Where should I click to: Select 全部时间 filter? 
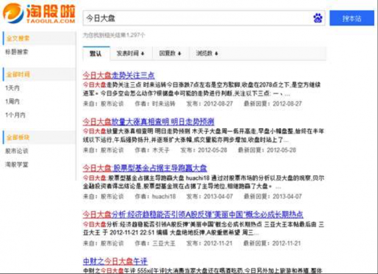18,74
